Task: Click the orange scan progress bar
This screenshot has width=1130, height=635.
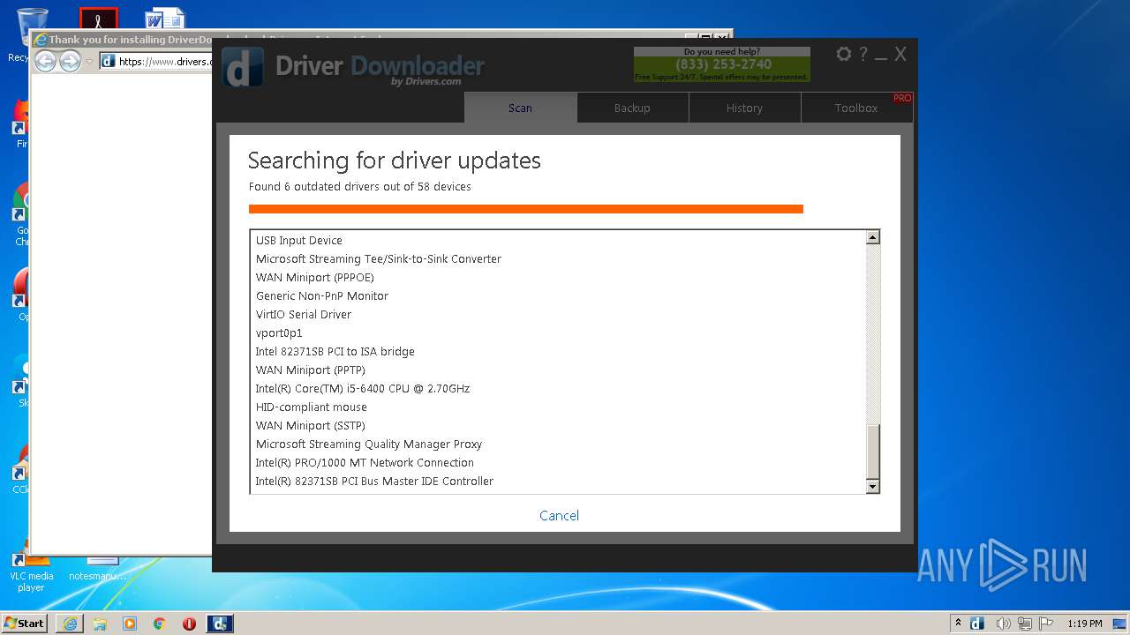Action: click(526, 209)
